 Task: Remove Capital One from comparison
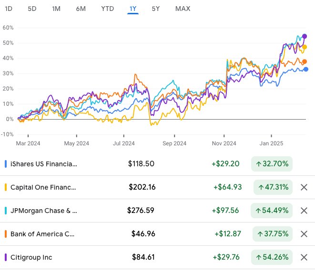pyautogui.click(x=304, y=187)
